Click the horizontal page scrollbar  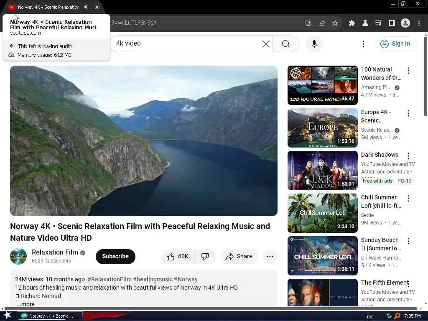210,309
